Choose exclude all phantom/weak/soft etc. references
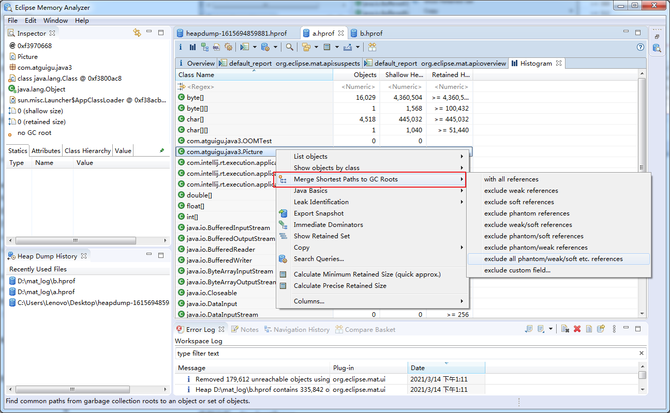The width and height of the screenshot is (670, 413). coord(558,259)
